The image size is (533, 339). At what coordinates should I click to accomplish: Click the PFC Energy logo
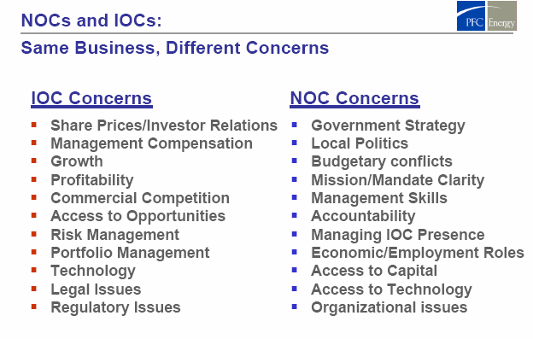[x=486, y=15]
